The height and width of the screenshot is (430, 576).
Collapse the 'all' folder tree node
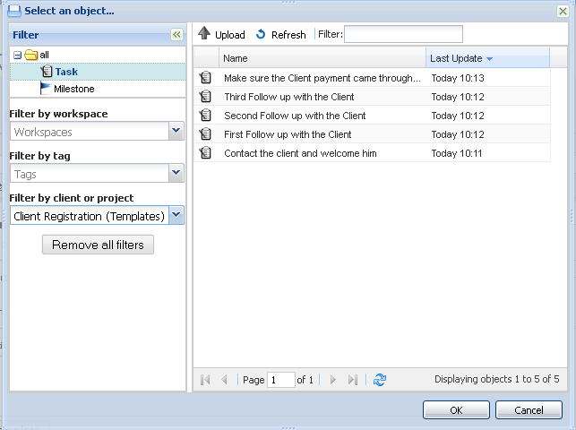[17, 55]
